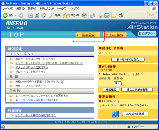
Task: Open the ツール(T) menu
Action: (61, 9)
